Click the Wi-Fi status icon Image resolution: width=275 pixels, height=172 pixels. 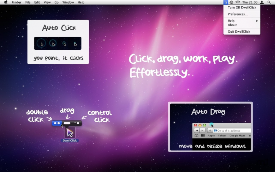coord(238,2)
